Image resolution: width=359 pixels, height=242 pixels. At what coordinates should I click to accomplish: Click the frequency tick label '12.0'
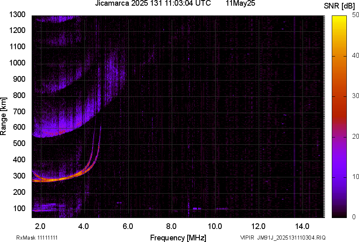pos(259,227)
